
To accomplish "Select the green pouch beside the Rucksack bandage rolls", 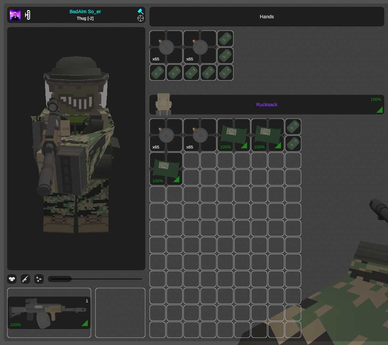I will click(268, 135).
